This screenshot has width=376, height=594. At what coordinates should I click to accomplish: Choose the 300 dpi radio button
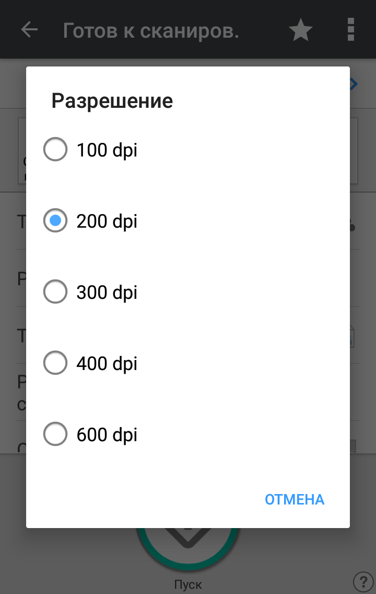55,292
